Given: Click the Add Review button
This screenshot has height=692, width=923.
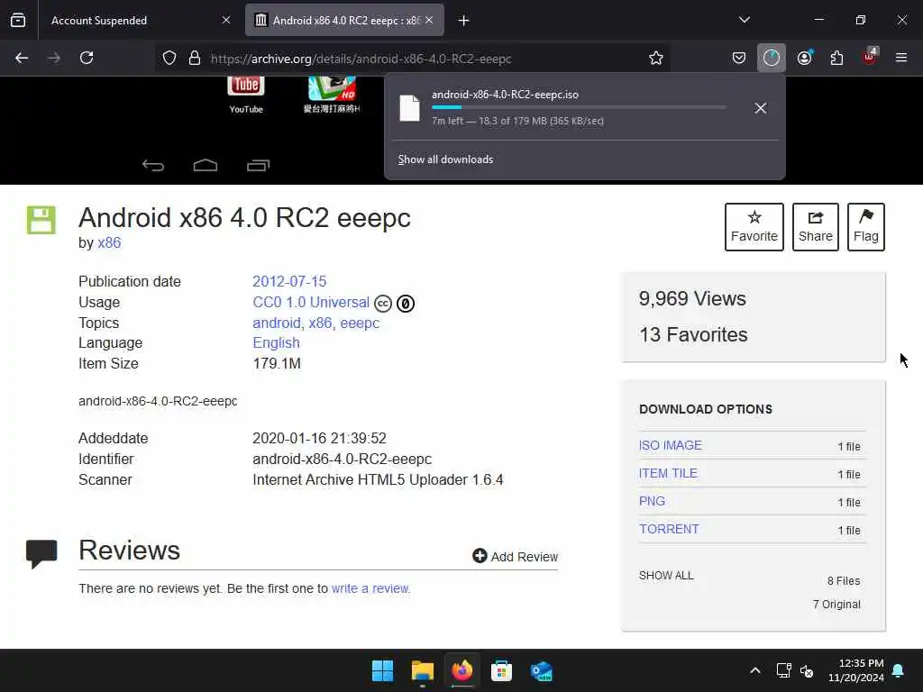Looking at the screenshot, I should pos(515,556).
